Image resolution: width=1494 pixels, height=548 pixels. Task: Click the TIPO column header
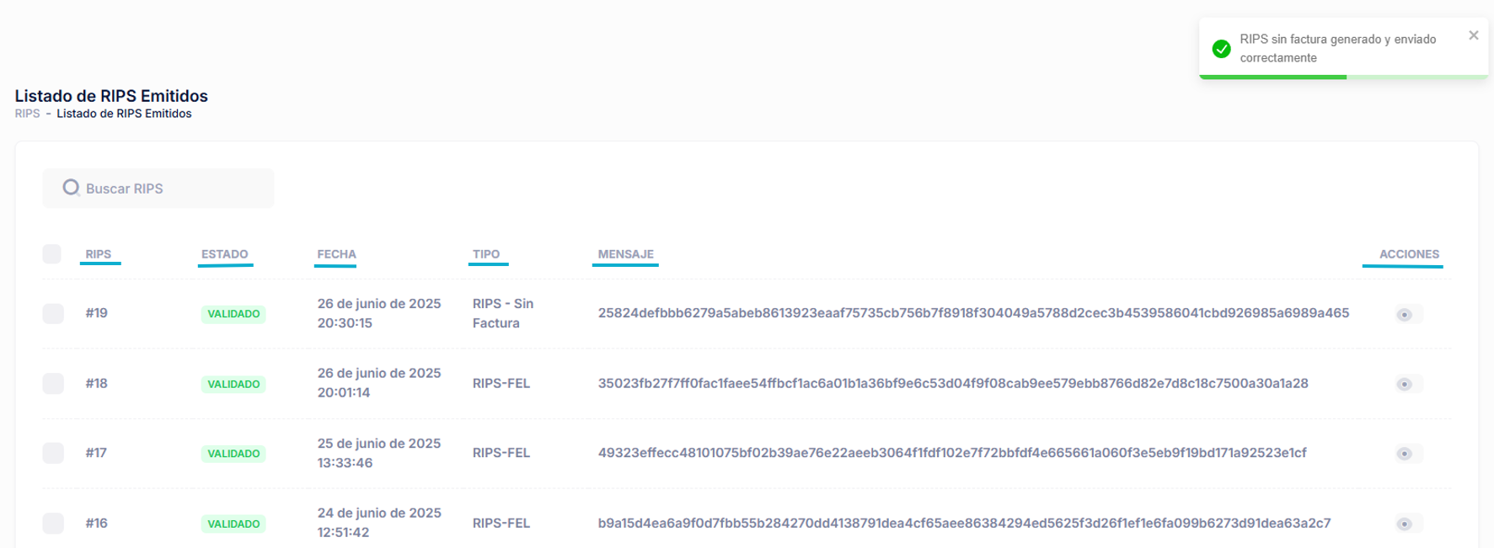point(486,254)
